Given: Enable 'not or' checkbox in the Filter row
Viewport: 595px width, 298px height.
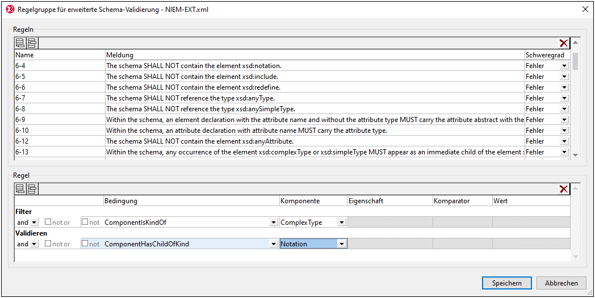Looking at the screenshot, I should (48, 222).
